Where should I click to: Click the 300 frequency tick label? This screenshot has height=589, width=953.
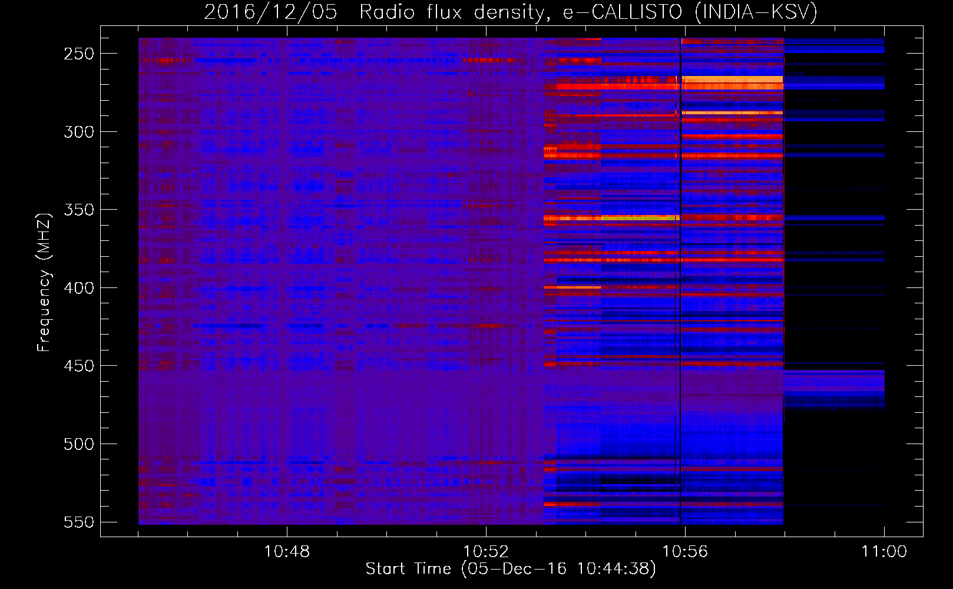pos(79,132)
